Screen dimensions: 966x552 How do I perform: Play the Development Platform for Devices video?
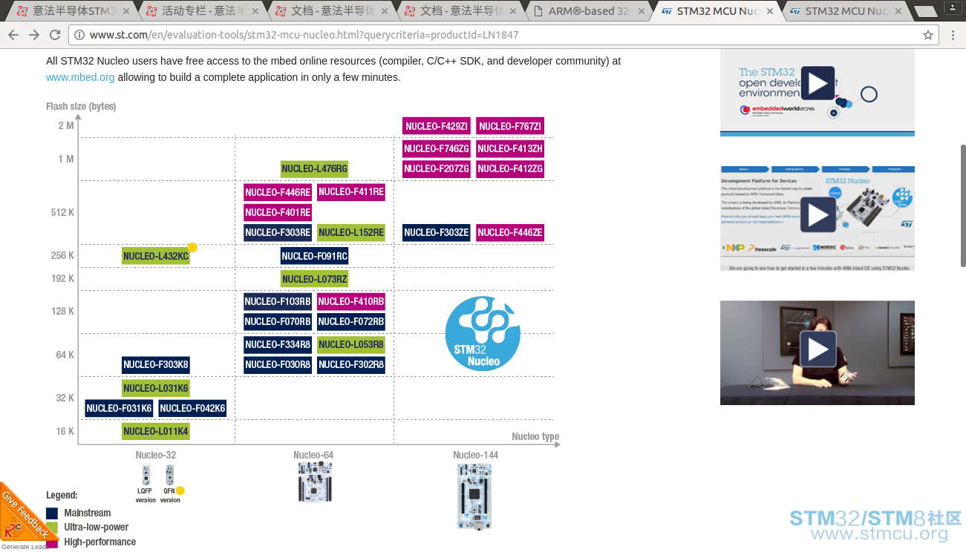tap(817, 216)
